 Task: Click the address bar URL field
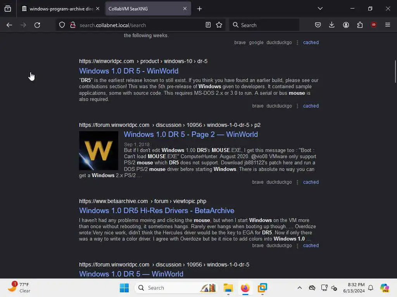coord(140,25)
